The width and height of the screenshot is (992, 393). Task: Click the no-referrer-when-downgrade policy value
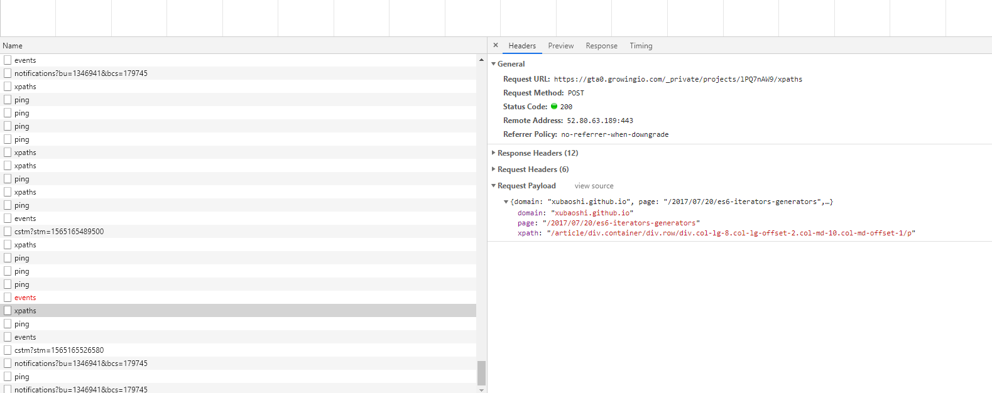pos(615,134)
